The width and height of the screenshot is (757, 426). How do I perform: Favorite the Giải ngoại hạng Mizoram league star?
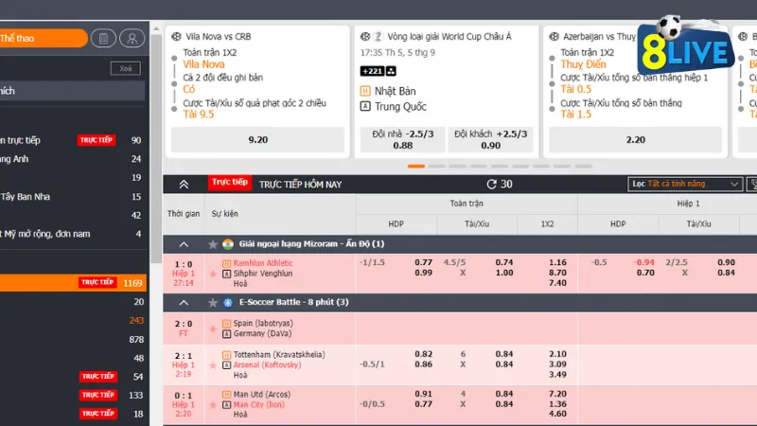click(x=213, y=244)
